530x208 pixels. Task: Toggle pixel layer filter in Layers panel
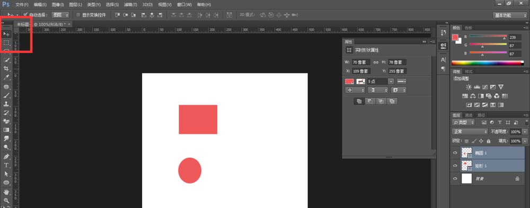pos(484,122)
